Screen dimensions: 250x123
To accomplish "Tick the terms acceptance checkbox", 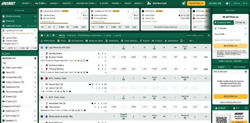I will click(x=215, y=51).
